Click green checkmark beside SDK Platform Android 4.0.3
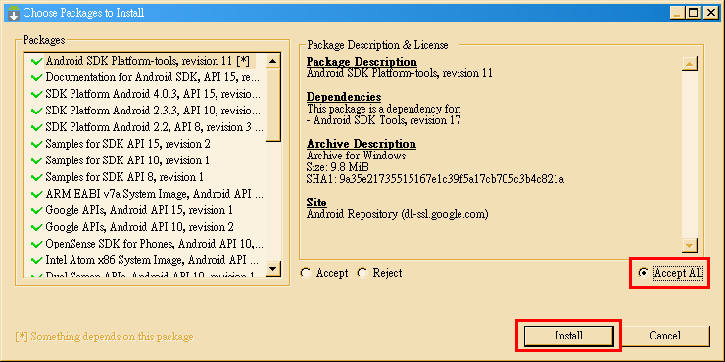 [36, 94]
